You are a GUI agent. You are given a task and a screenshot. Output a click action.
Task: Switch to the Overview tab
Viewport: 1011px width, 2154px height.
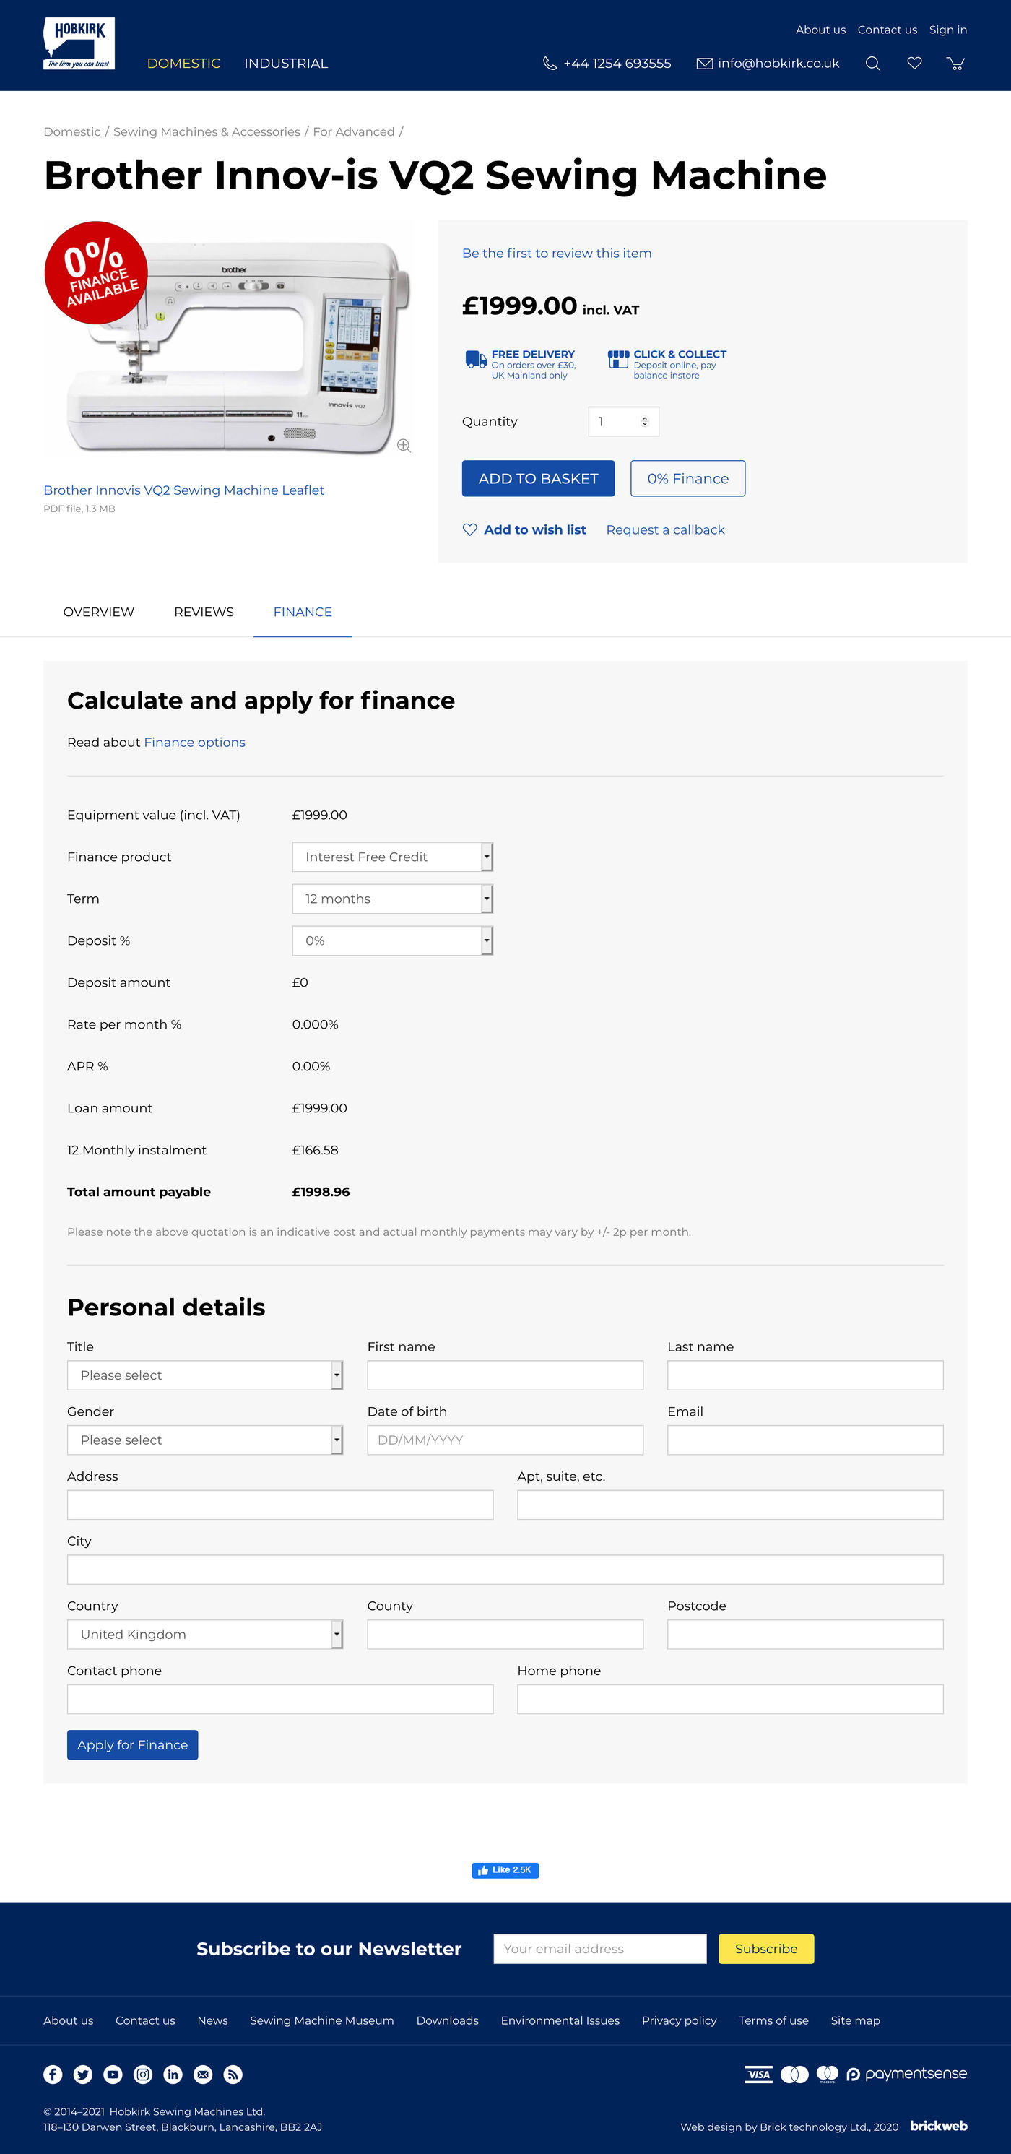click(x=99, y=612)
